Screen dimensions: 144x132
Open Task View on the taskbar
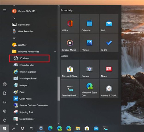pos(31,128)
